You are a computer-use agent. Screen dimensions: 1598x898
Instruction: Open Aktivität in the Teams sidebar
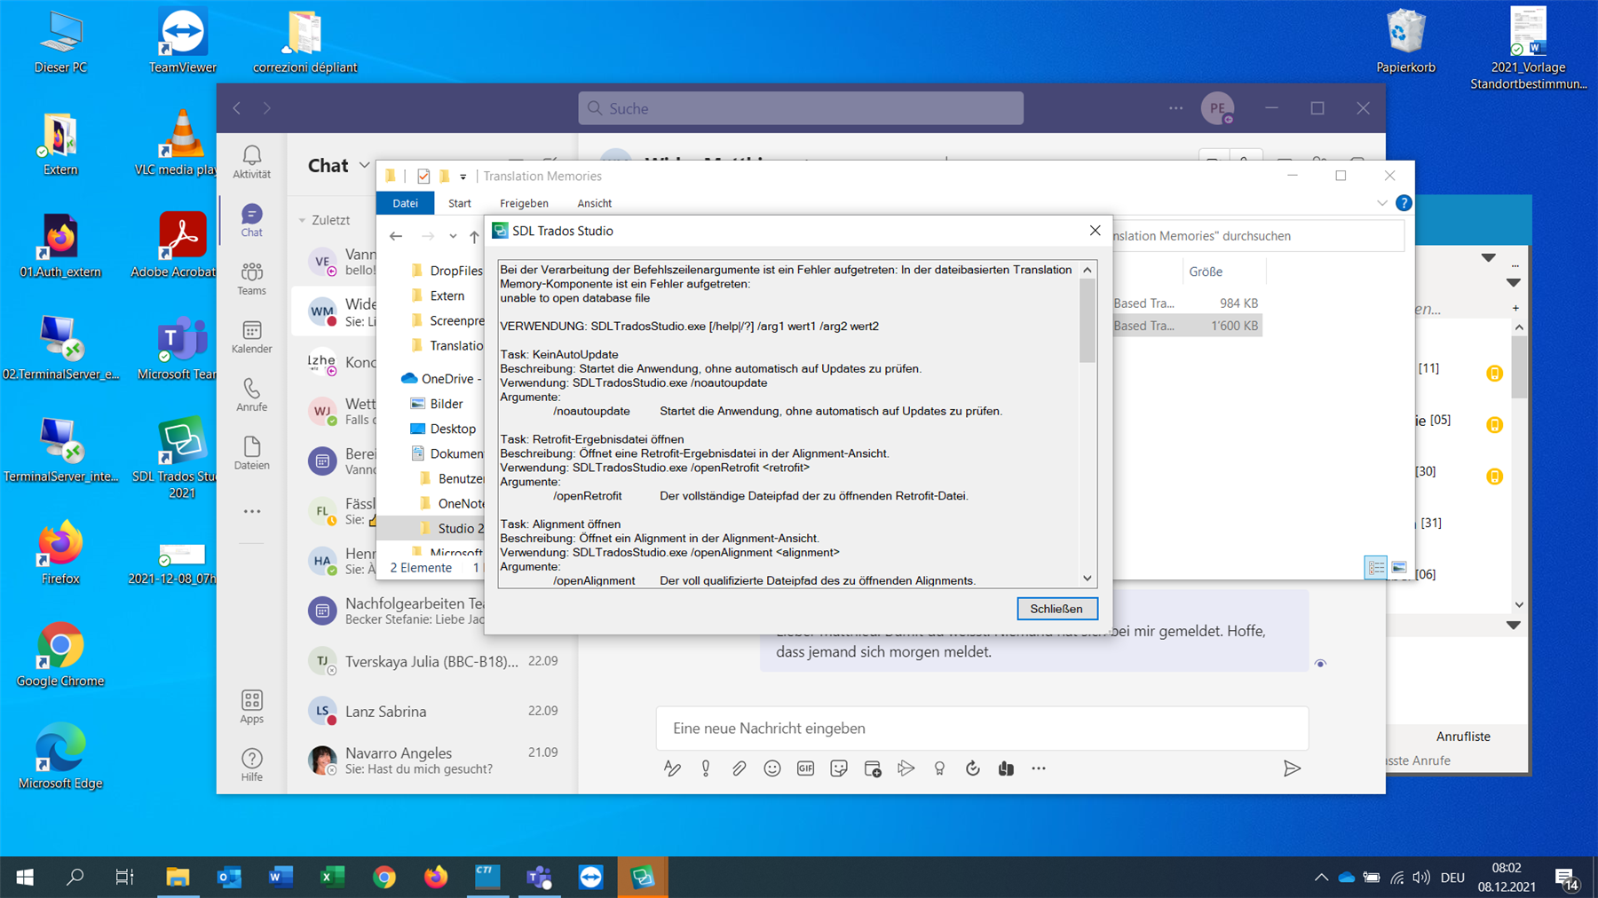[252, 162]
